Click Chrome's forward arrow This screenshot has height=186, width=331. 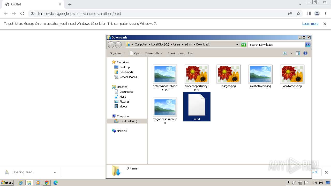(x=14, y=13)
